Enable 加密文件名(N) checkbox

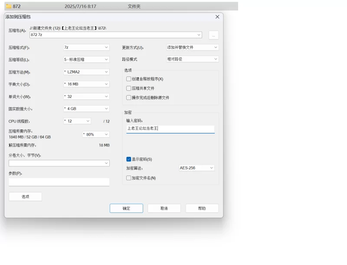(128, 178)
